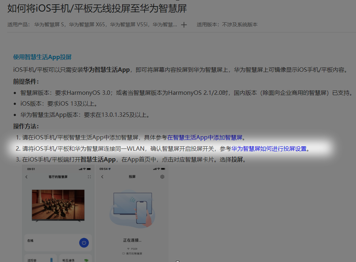Click the 在线 status text
356x262 pixels.
pyautogui.click(x=30, y=241)
